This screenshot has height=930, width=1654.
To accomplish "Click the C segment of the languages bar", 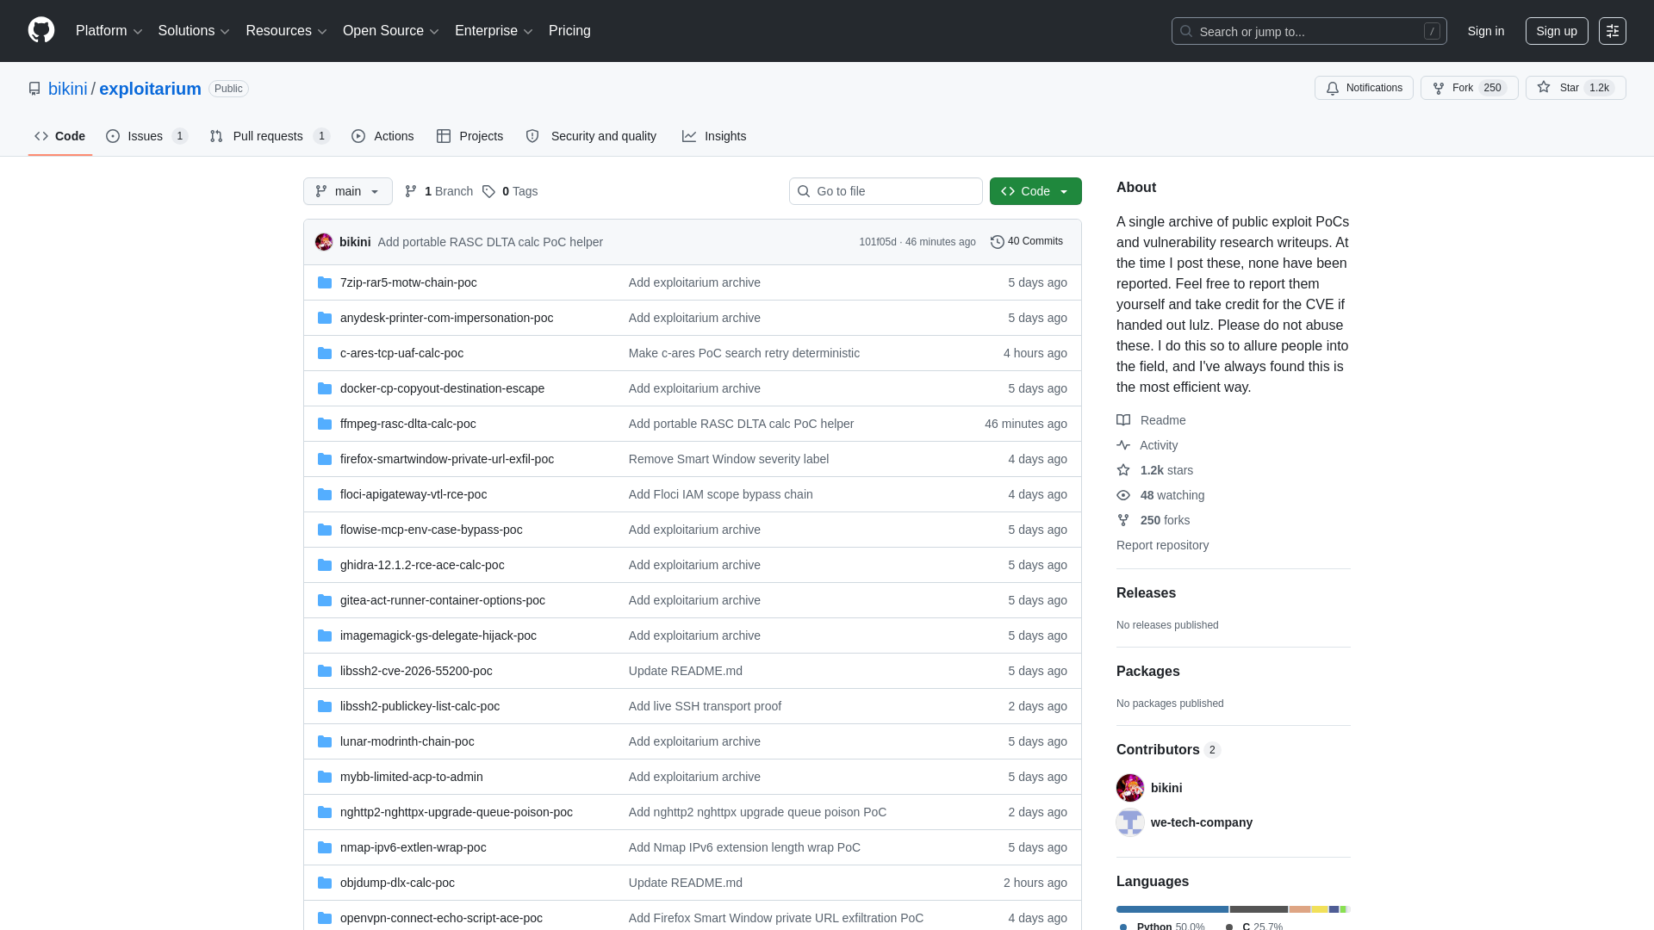I will (x=1259, y=909).
